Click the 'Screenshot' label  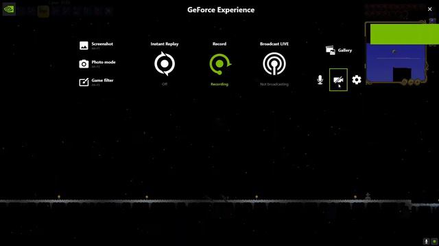click(102, 44)
